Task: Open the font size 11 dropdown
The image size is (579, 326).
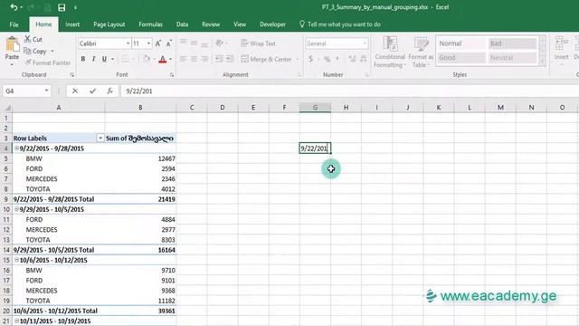Action: 148,43
